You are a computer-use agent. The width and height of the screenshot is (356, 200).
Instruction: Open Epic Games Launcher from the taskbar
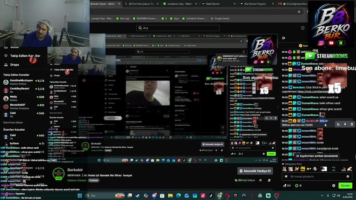click(x=236, y=196)
